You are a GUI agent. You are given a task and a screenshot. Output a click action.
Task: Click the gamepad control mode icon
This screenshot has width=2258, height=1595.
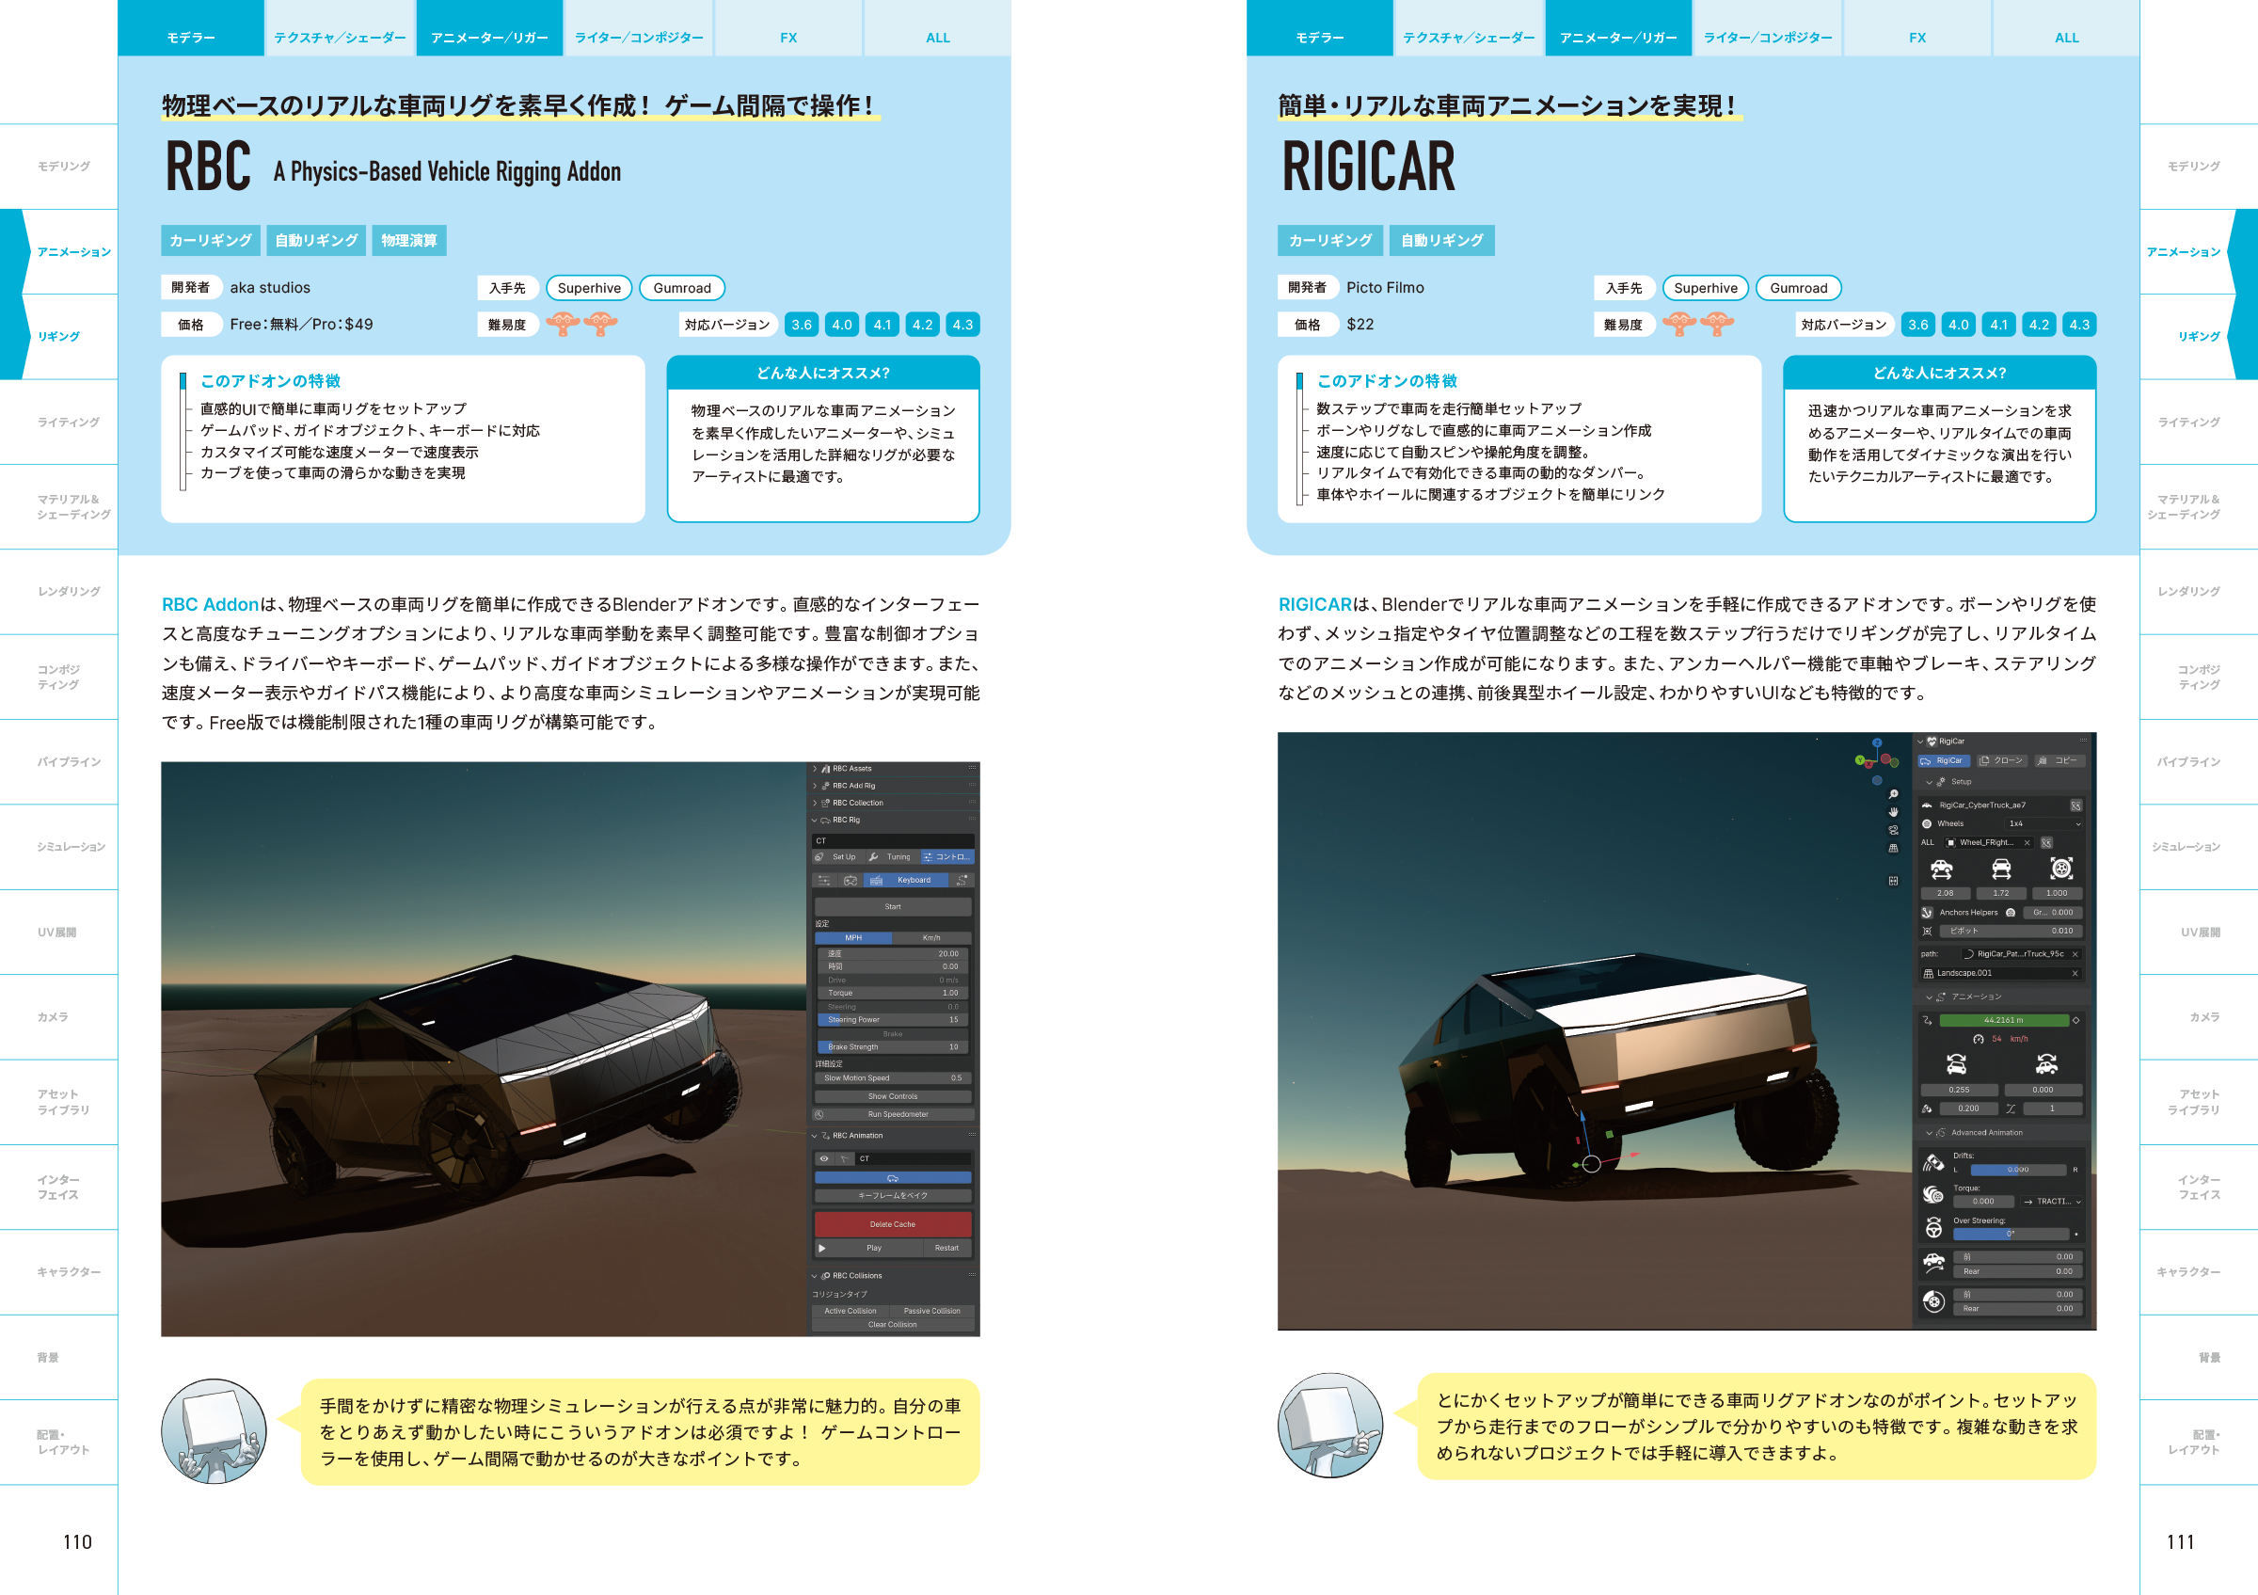click(850, 881)
